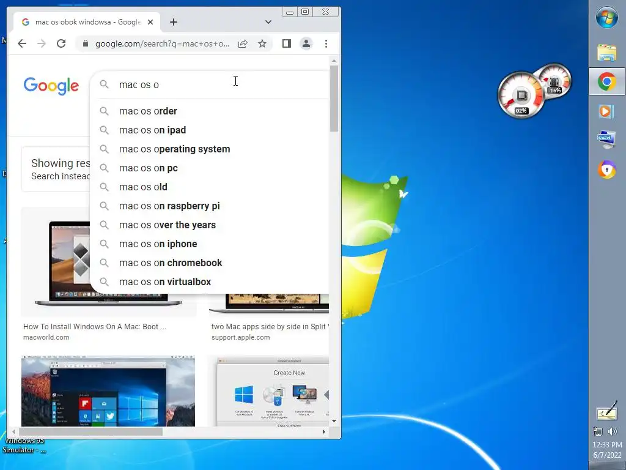Expand the tab search chevron

click(268, 22)
